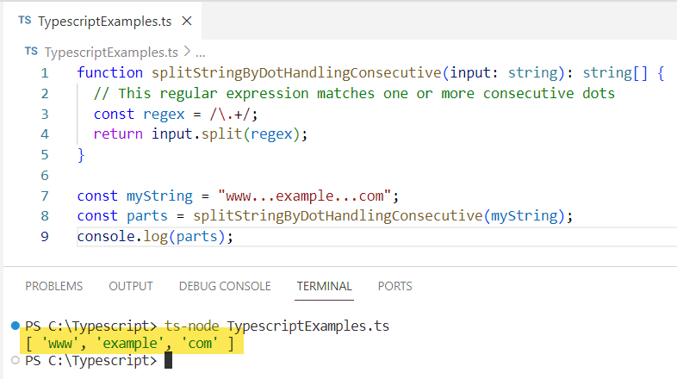
Task: Click the hollow prompt status circle in terminal
Action: click(x=16, y=360)
